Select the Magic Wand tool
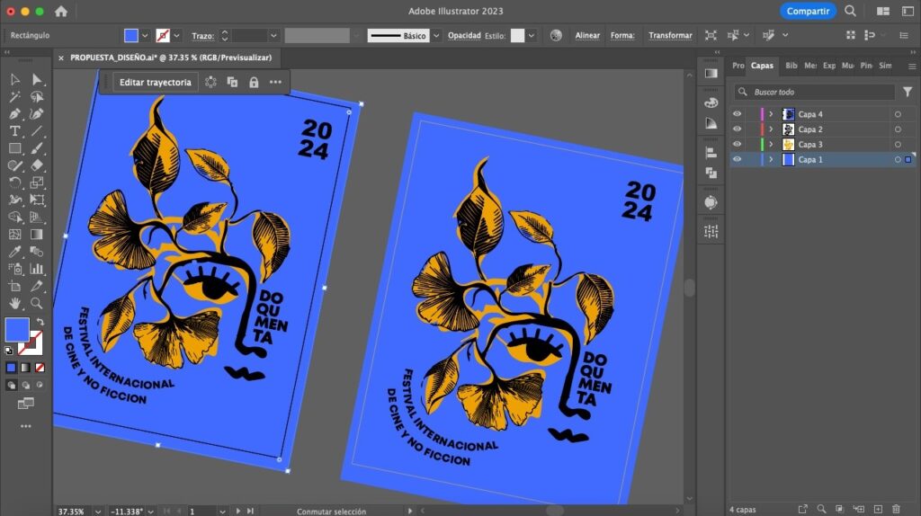This screenshot has height=516, width=921. click(x=15, y=97)
